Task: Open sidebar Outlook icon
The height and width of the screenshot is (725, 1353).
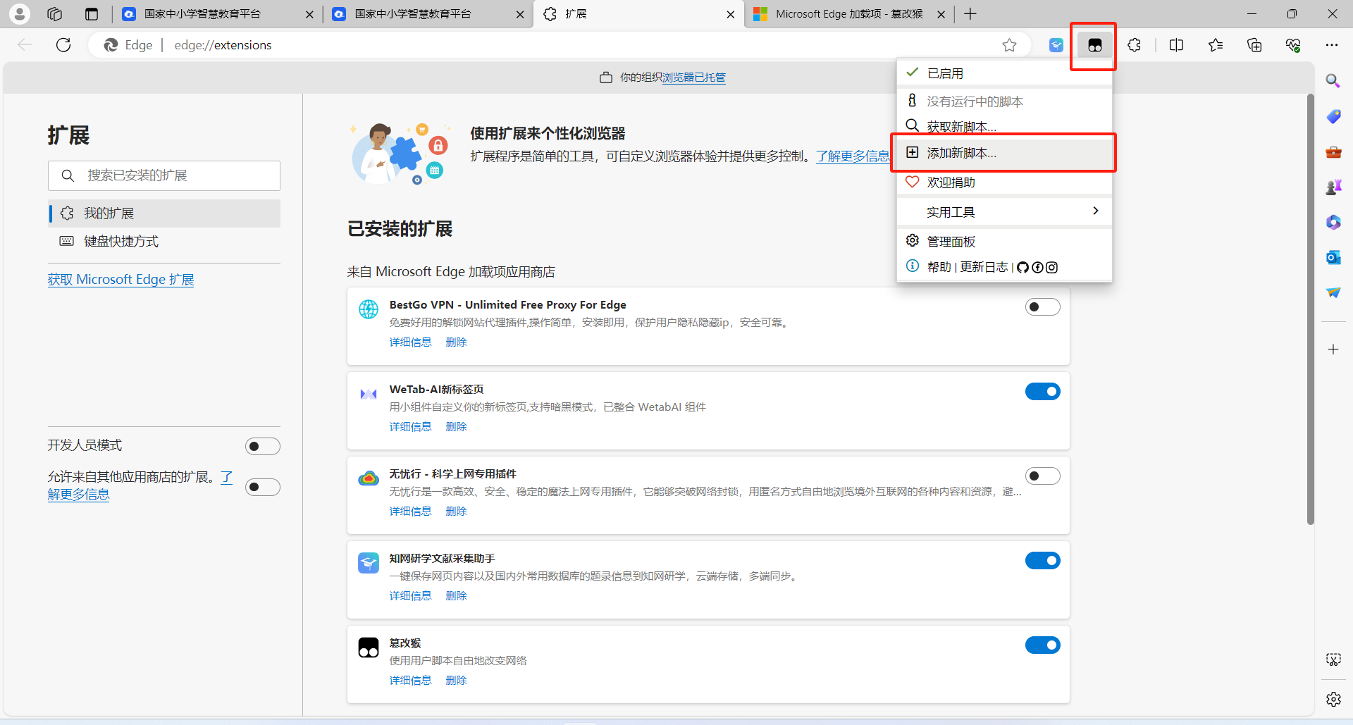Action: tap(1333, 257)
